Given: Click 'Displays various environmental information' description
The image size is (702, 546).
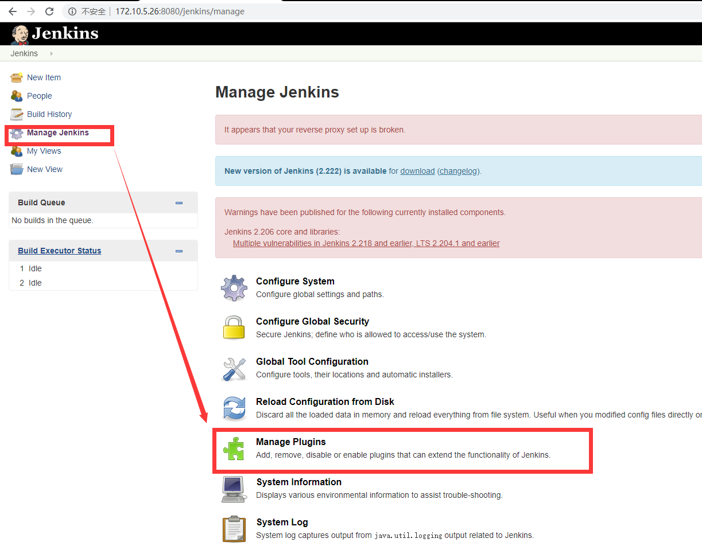Looking at the screenshot, I should 379,495.
